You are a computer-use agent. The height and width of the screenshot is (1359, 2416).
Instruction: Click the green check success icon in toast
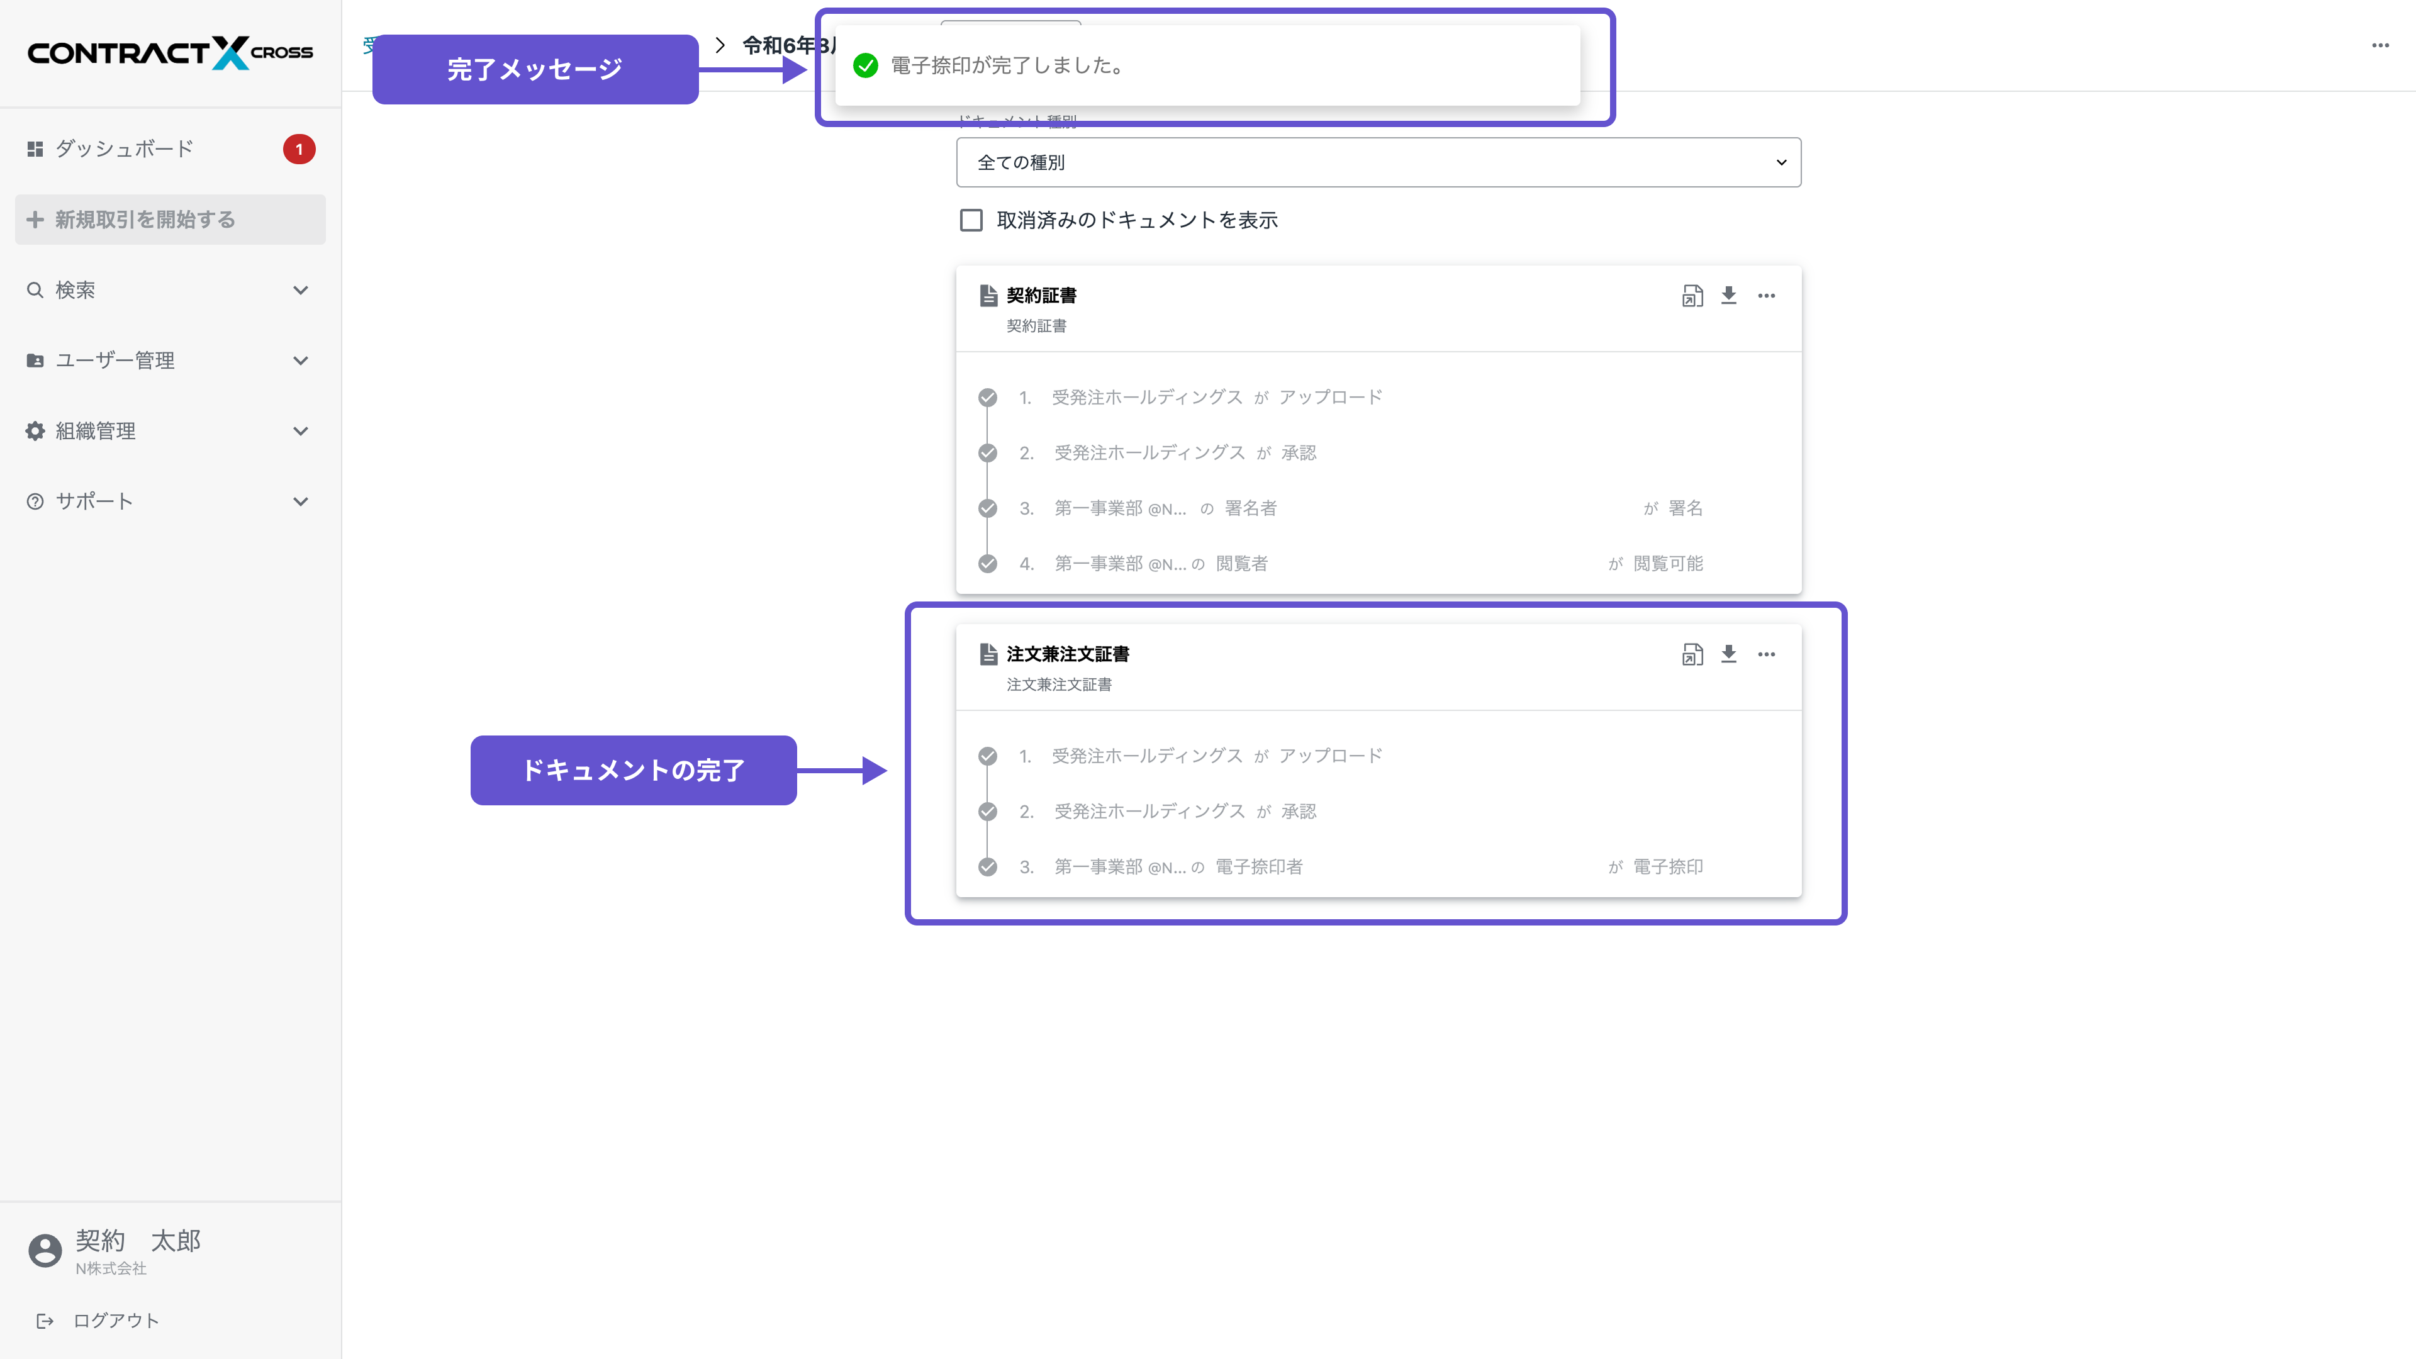pos(866,65)
